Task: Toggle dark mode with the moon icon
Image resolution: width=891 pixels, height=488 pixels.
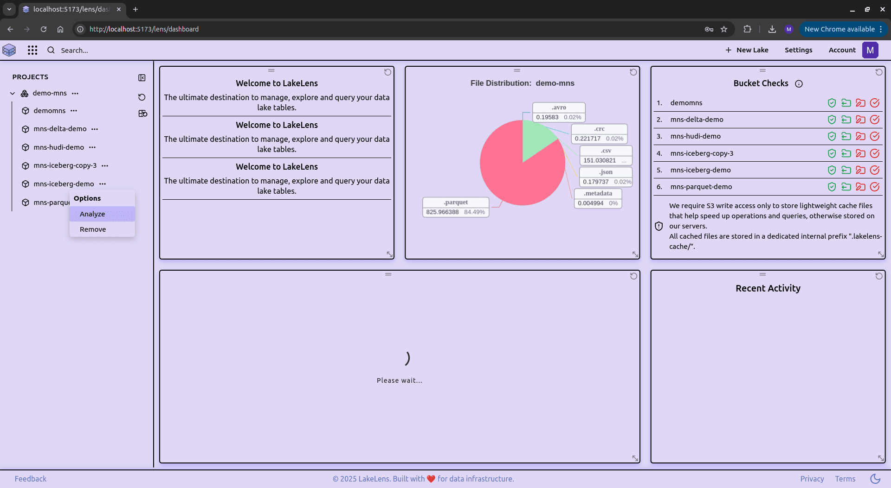Action: [x=875, y=479]
